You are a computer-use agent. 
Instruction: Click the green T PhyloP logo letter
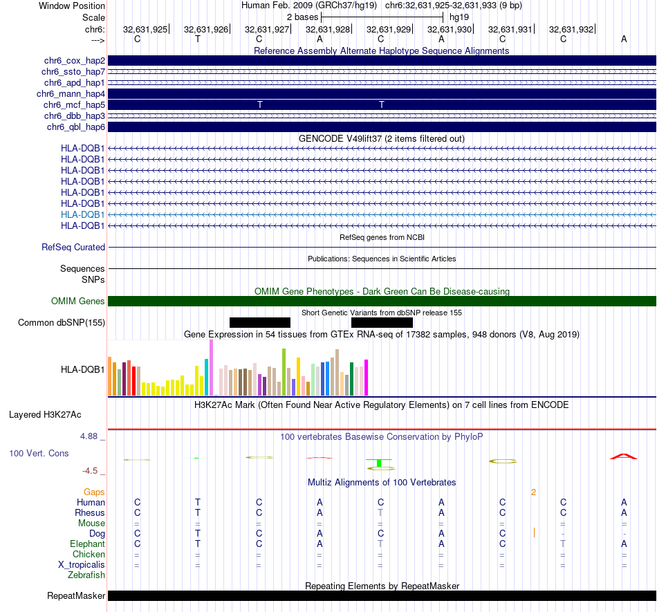[x=379, y=463]
